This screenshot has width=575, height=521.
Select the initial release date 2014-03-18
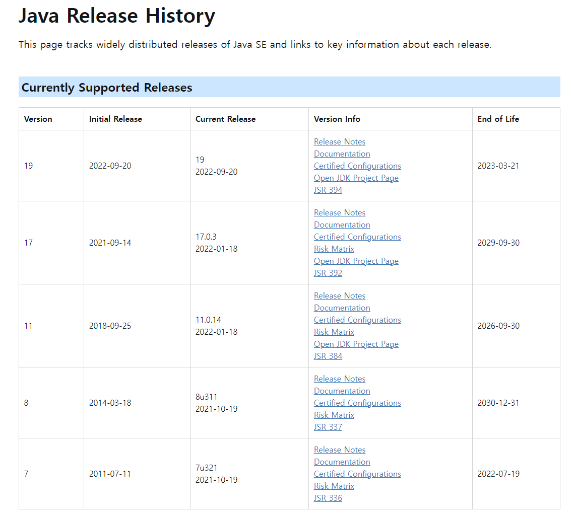[x=110, y=403]
